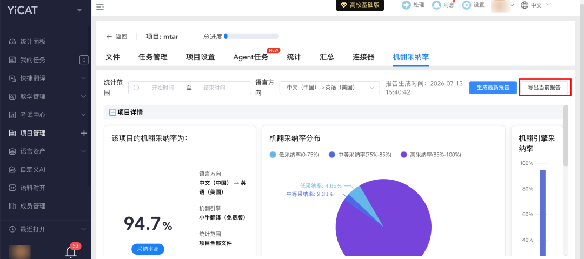The image size is (584, 259).
Task: Click 采纳率高 blue tag
Action: click(148, 249)
